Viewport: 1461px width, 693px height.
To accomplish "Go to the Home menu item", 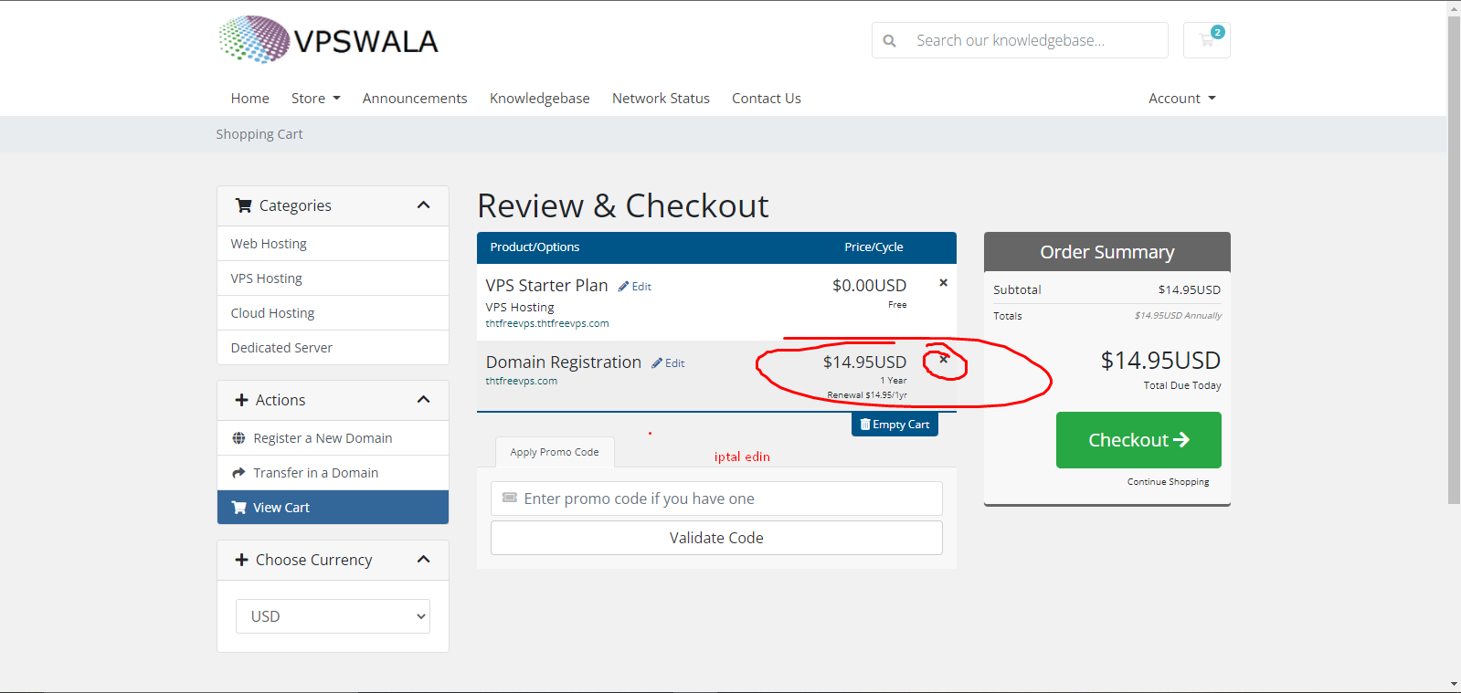I will tap(249, 99).
